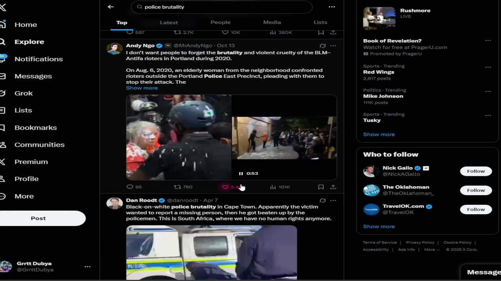The width and height of the screenshot is (501, 281).
Task: Open options for Book of Revelation ad
Action: coord(488,41)
